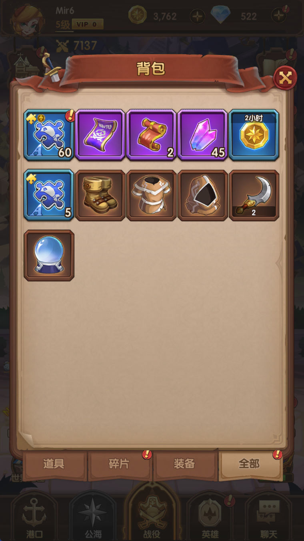Switch to the 碎片 tab
The height and width of the screenshot is (541, 304).
click(120, 465)
